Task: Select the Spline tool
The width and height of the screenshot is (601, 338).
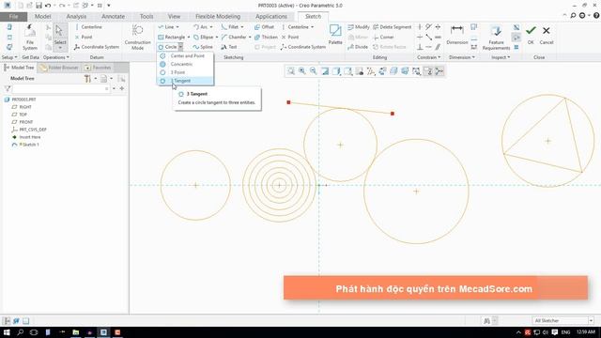Action: [x=203, y=47]
